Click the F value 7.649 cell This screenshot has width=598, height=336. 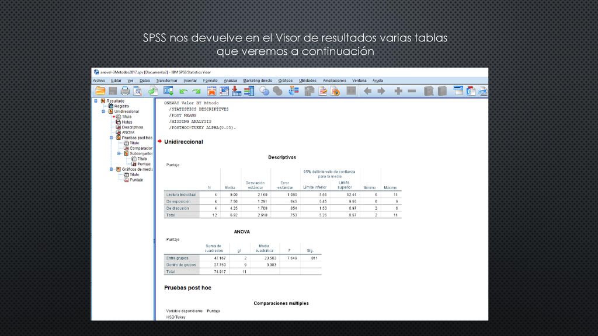[290, 258]
